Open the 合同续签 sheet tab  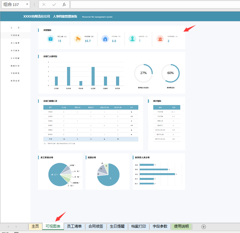96,226
